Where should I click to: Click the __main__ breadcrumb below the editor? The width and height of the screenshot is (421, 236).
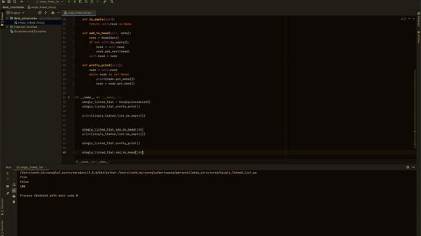click(93, 162)
